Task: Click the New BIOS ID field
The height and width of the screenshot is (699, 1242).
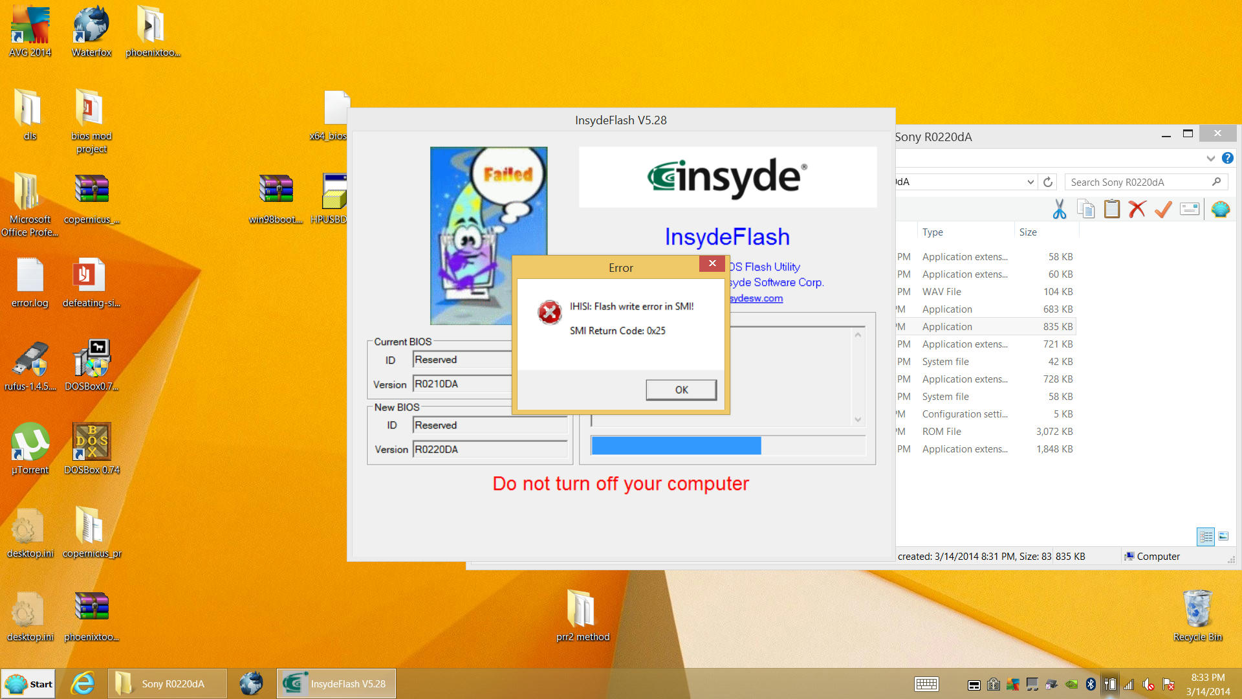Action: tap(490, 425)
